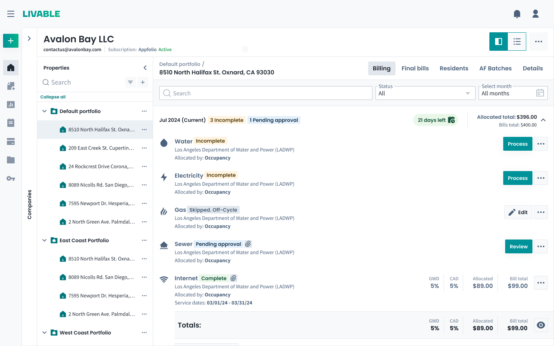Screen dimensions: 554x346
Task: Collapse the Properties panel
Action: (145, 68)
